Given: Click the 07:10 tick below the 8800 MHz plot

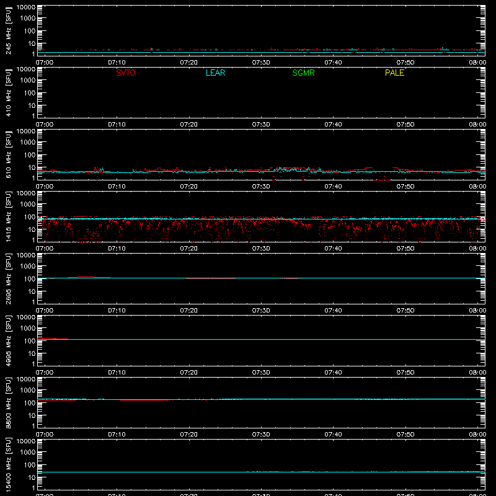Looking at the screenshot, I should point(117,435).
